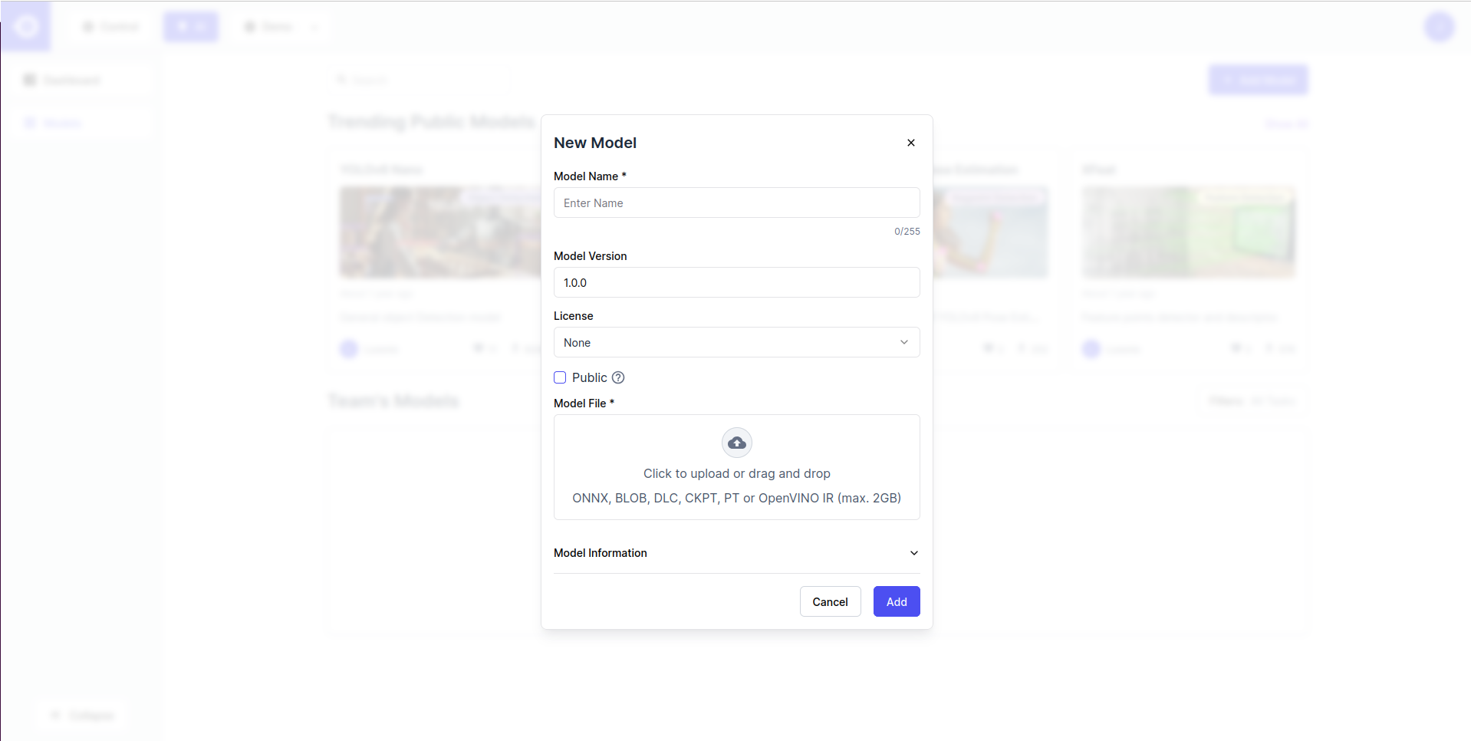Open the License dropdown

pos(736,343)
